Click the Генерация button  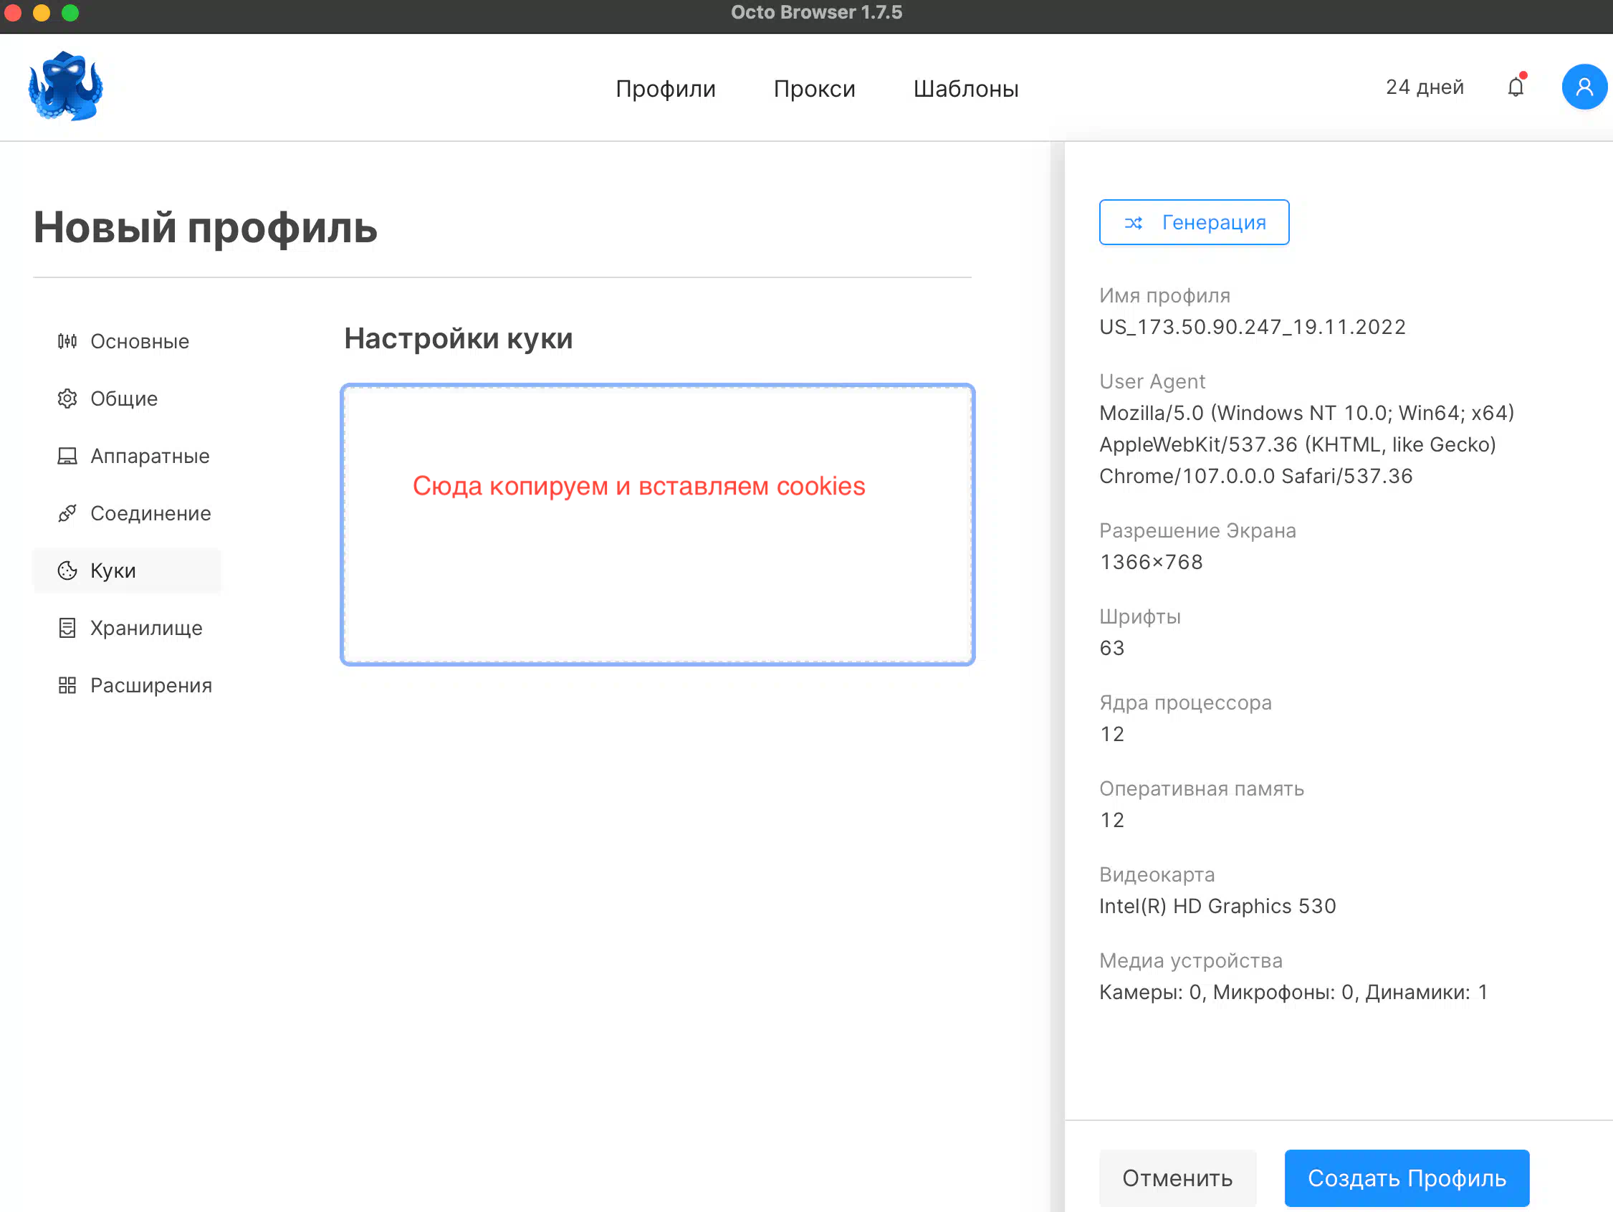pyautogui.click(x=1194, y=222)
